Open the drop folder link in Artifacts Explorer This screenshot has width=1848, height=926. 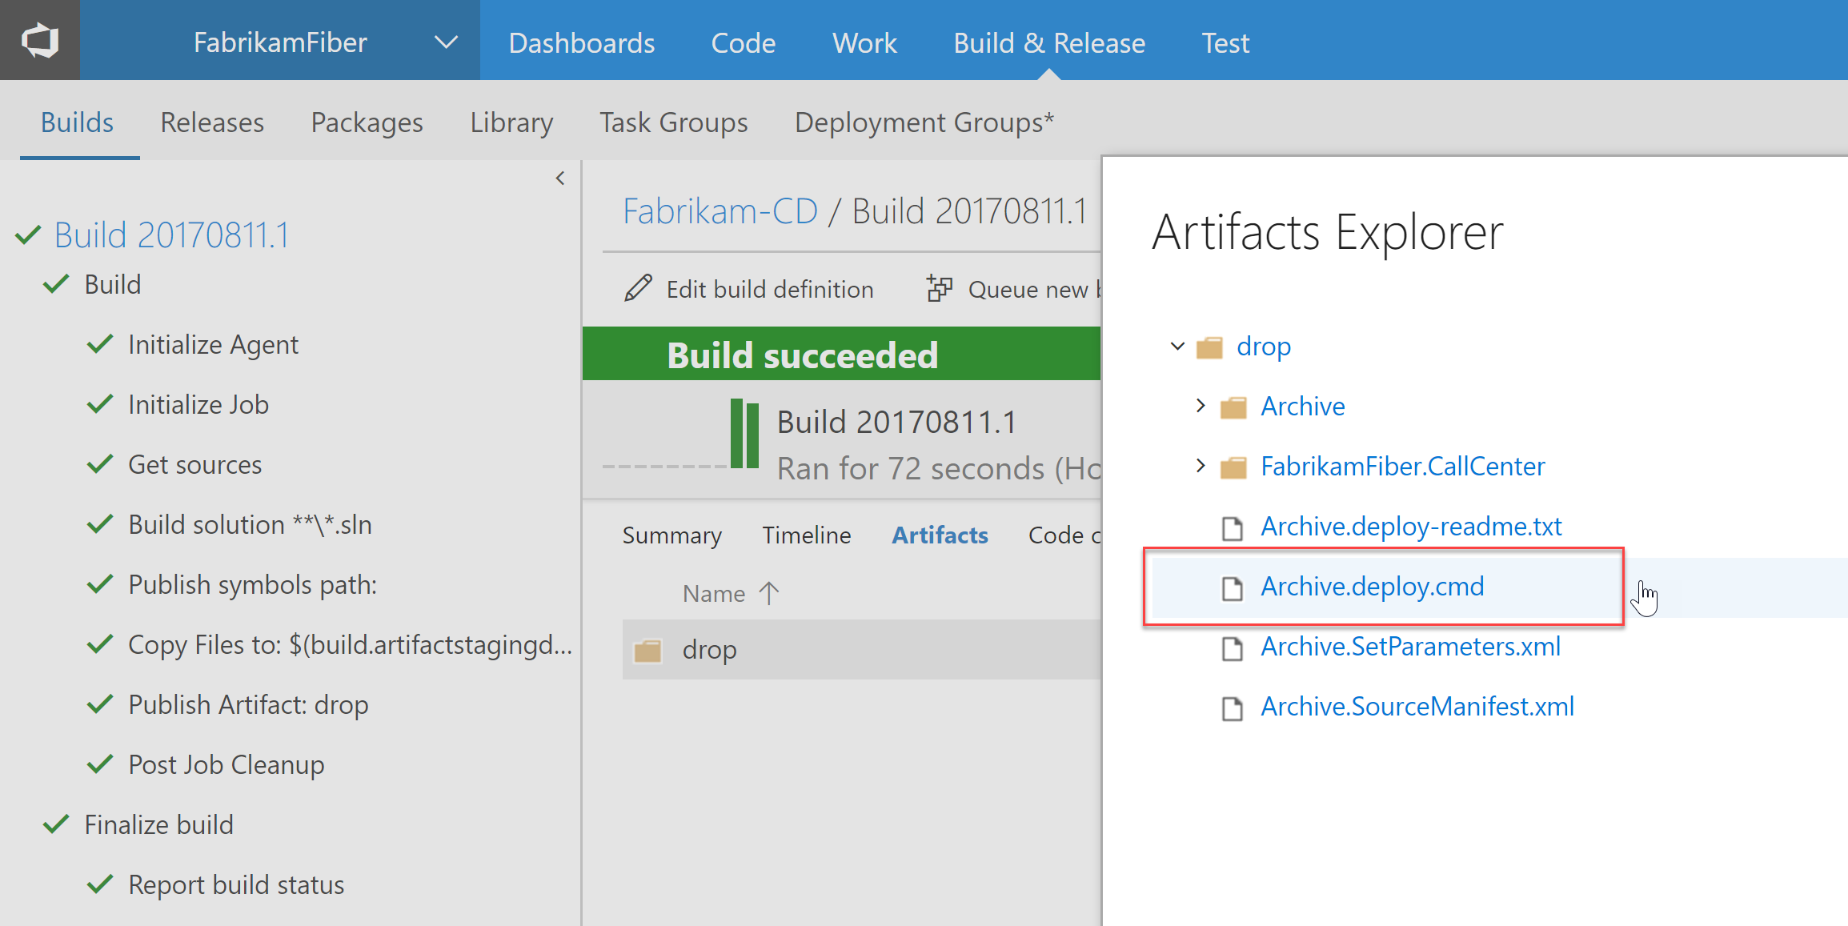coord(1264,347)
